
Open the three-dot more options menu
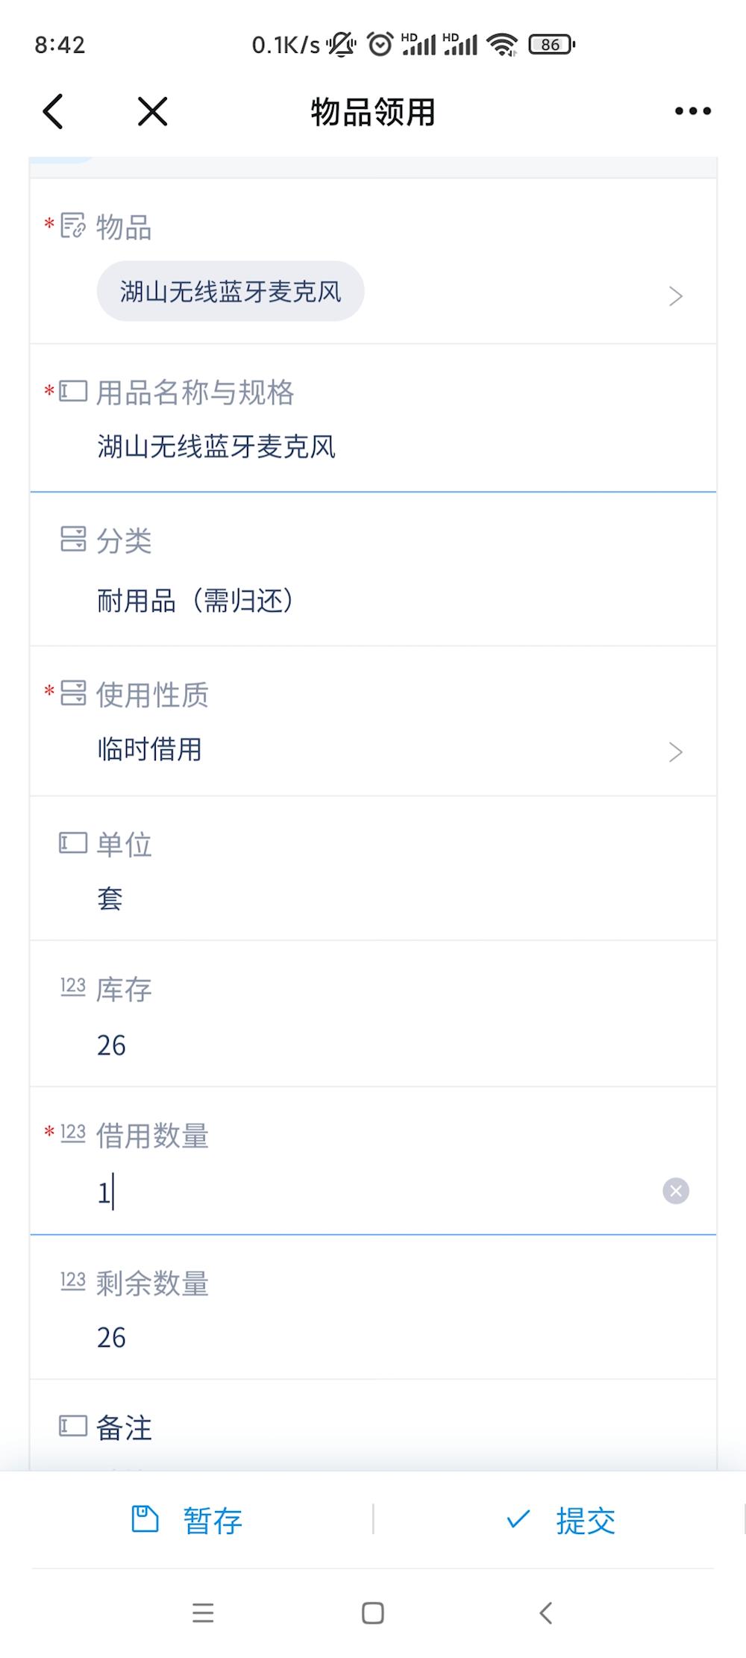coord(692,112)
